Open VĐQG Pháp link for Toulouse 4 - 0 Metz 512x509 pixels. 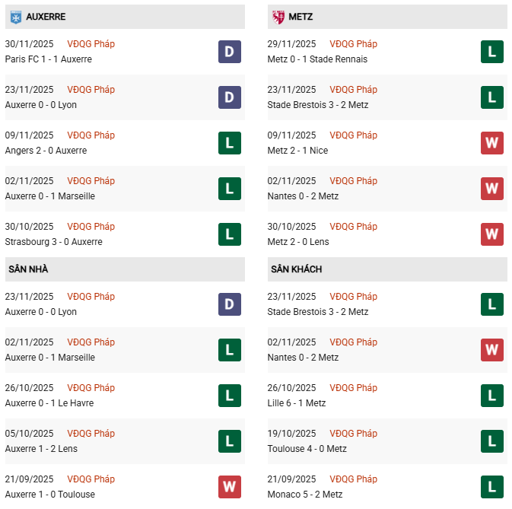pos(354,434)
